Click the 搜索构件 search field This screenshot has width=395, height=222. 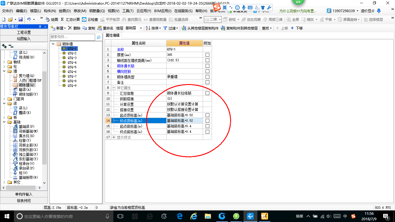[72, 37]
